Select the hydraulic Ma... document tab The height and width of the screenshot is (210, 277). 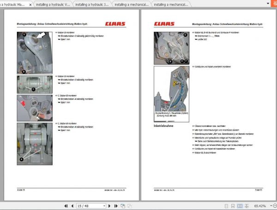pos(13,5)
